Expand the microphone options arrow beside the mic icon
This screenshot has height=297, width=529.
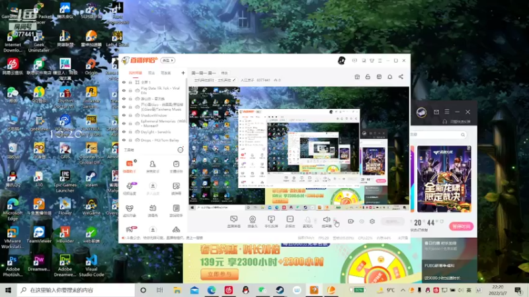click(315, 220)
